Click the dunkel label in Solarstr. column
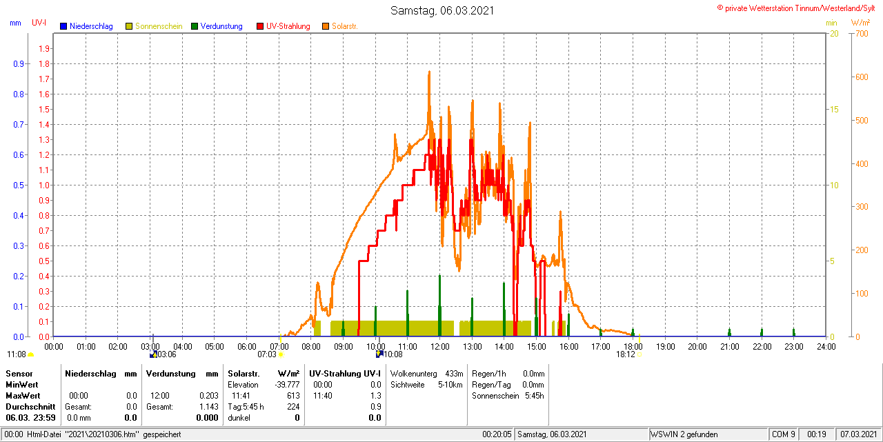This screenshot has height=442, width=883. pyautogui.click(x=239, y=418)
